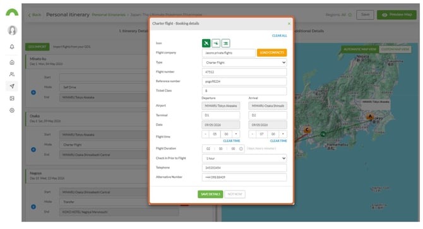Click the Mode field showing Transfer
This screenshot has height=229, width=423.
click(x=104, y=202)
